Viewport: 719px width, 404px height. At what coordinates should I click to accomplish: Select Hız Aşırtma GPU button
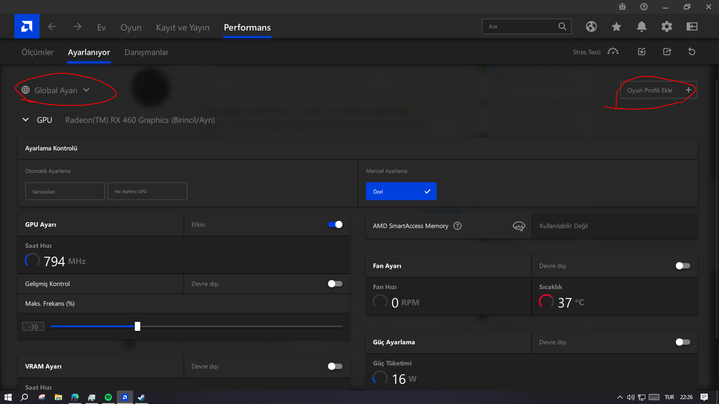[147, 191]
